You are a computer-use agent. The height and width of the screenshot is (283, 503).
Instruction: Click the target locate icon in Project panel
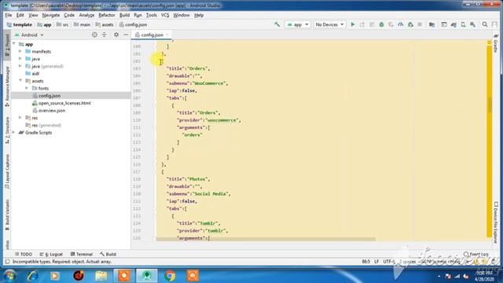pyautogui.click(x=94, y=35)
